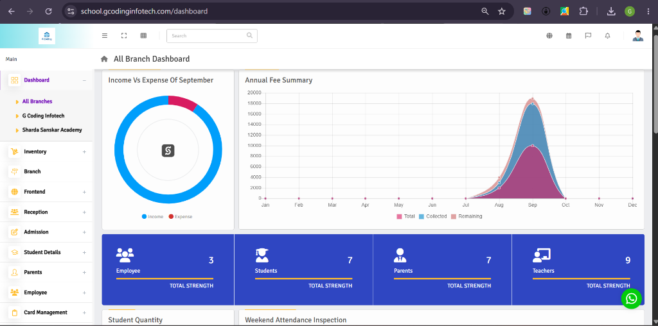The image size is (658, 326).
Task: Open the Students total strength card
Action: 303,270
